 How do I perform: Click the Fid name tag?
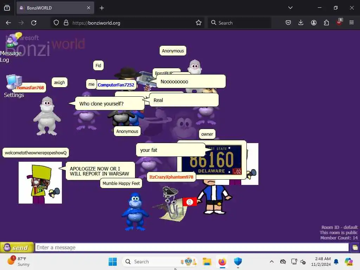[98, 66]
